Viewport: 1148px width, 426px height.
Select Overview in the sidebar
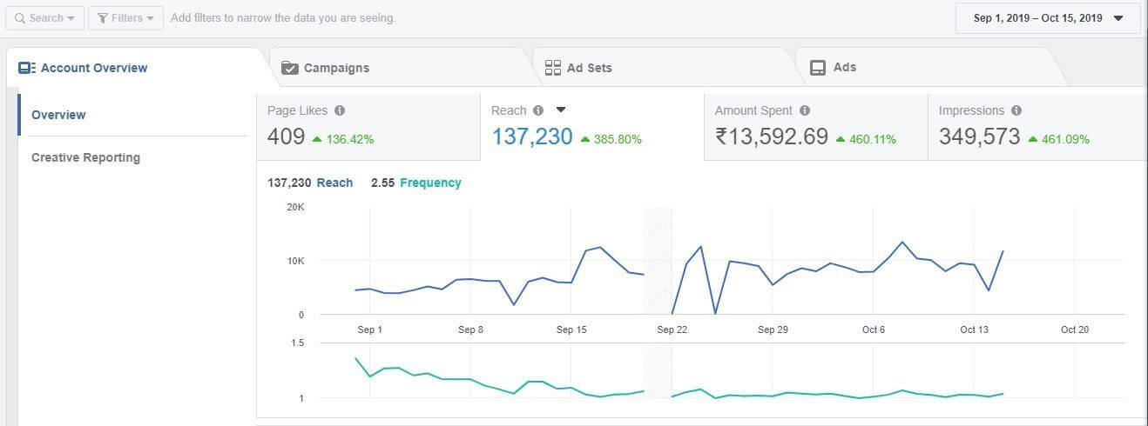click(132, 115)
